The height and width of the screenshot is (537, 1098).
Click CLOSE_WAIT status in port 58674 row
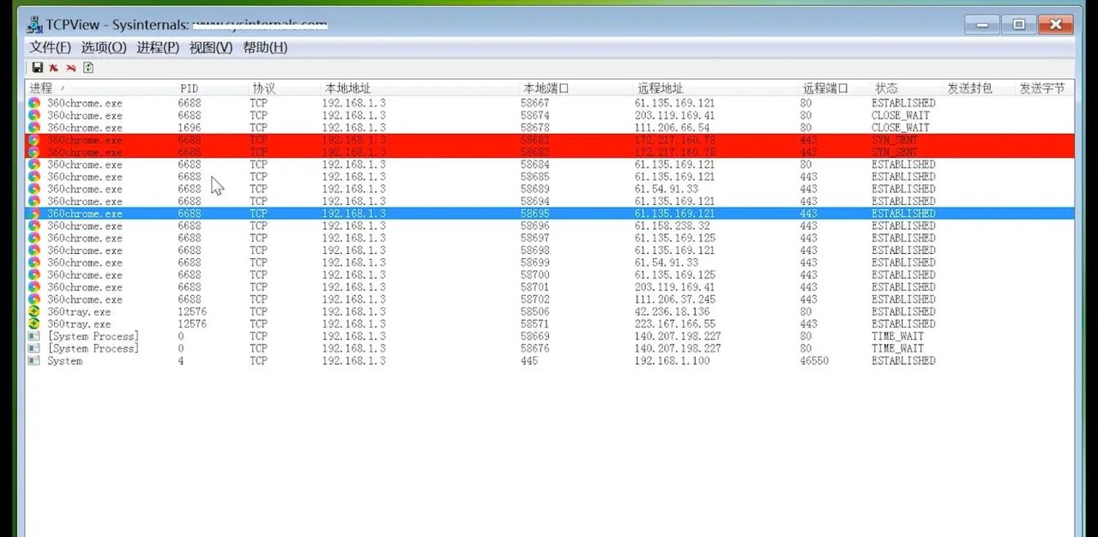pos(901,115)
